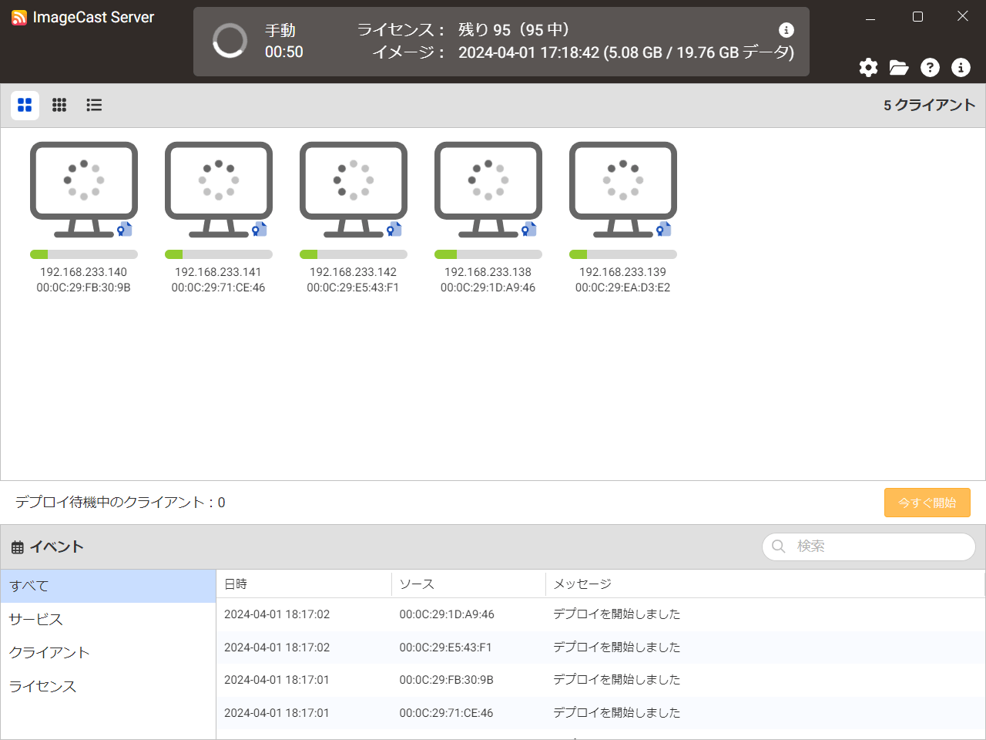Open the image folder icon
The image size is (986, 740).
(x=899, y=68)
